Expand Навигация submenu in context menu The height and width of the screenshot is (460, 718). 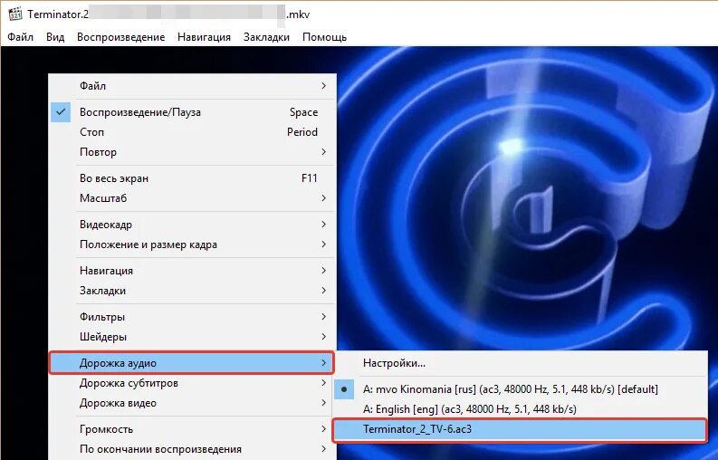(x=192, y=271)
